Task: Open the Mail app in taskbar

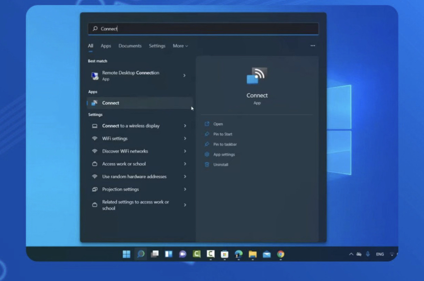Action: [x=267, y=254]
